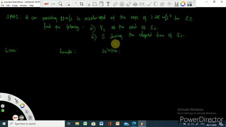Screen dimensions: 226x127
Task: Activate the Ruler guide tool
Action: (x=115, y=4)
